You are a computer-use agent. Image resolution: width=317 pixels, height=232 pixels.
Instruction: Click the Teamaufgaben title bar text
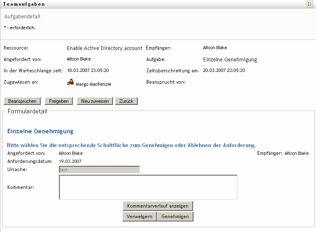24,4
